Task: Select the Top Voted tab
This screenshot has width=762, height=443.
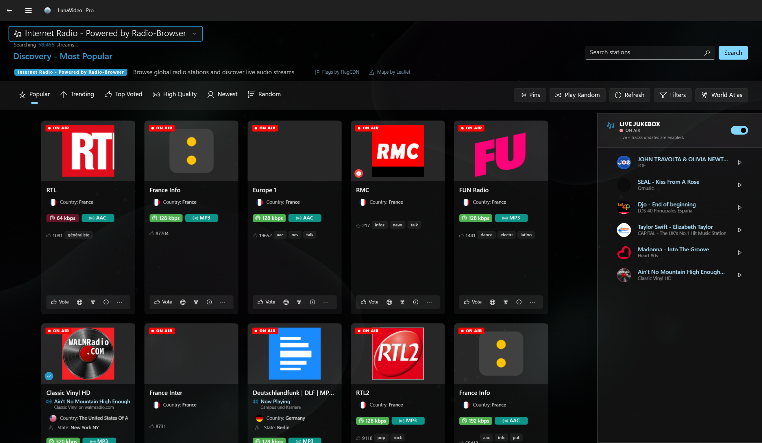Action: pyautogui.click(x=123, y=94)
